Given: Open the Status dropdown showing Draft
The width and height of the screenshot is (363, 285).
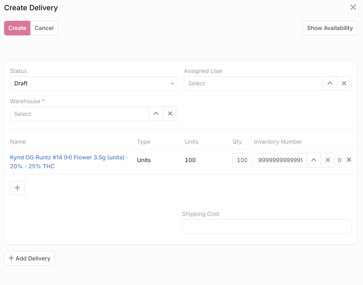Looking at the screenshot, I should click(x=93, y=83).
